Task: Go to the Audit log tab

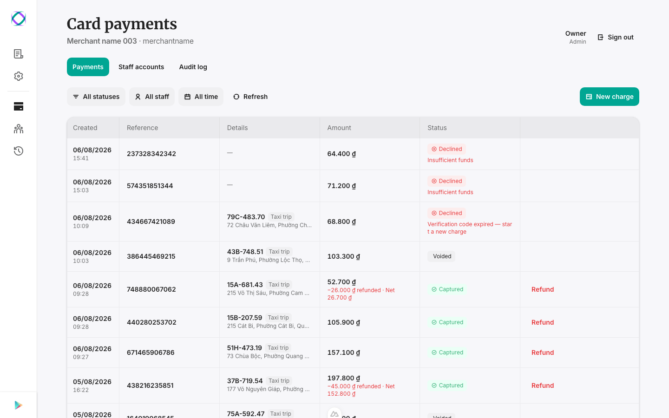Action: 193,67
